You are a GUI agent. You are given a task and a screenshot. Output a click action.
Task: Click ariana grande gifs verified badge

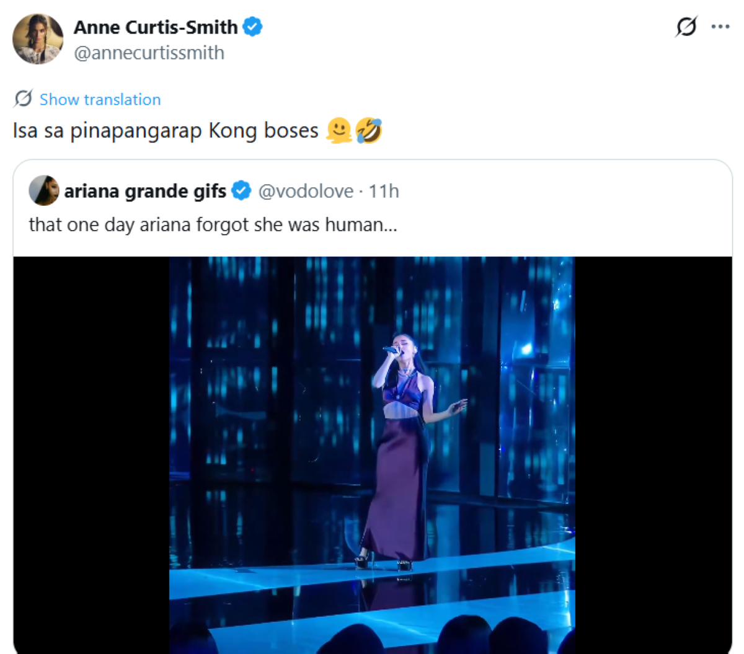(x=241, y=191)
